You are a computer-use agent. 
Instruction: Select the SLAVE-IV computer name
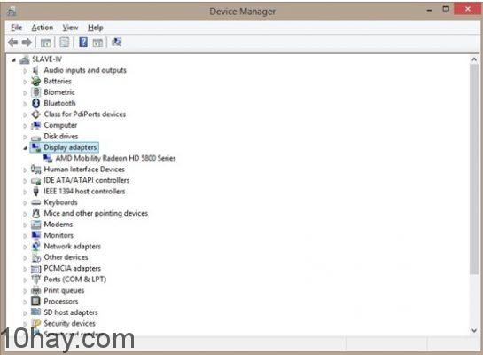[x=47, y=59]
